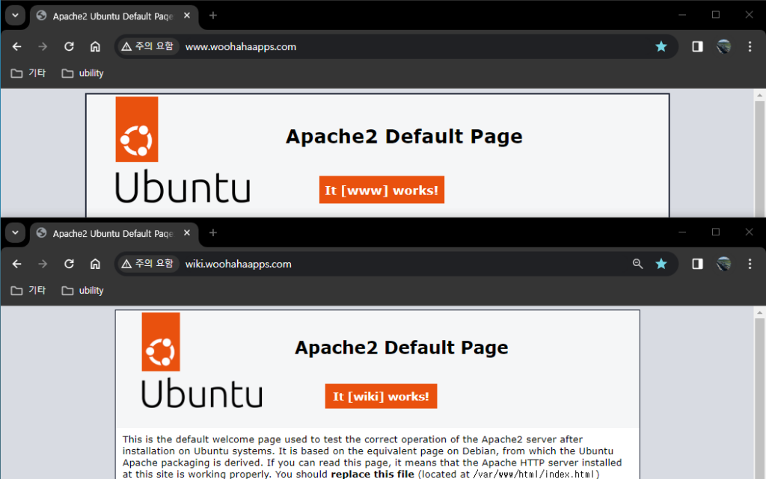Go back in the www.woohahaapps.com window
The width and height of the screenshot is (766, 479).
click(17, 46)
